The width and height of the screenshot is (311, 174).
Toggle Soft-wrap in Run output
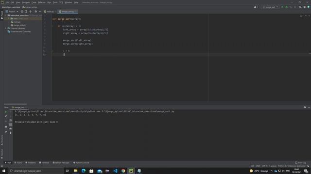click(11, 120)
